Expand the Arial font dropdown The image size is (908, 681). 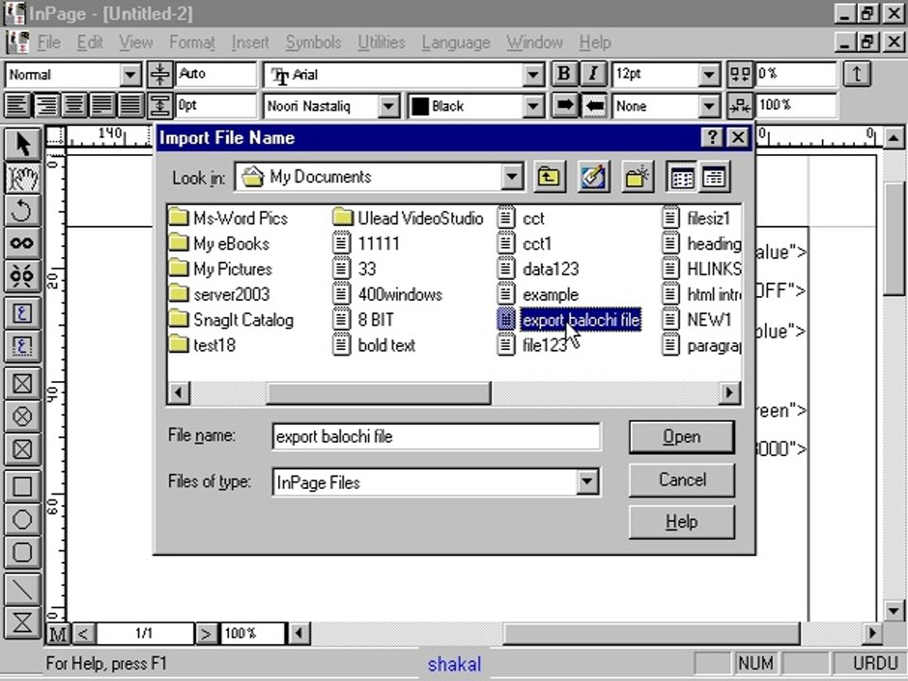coord(533,75)
